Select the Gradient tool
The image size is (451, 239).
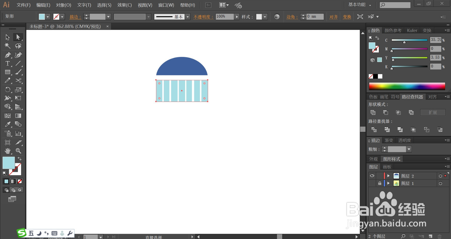point(18,116)
